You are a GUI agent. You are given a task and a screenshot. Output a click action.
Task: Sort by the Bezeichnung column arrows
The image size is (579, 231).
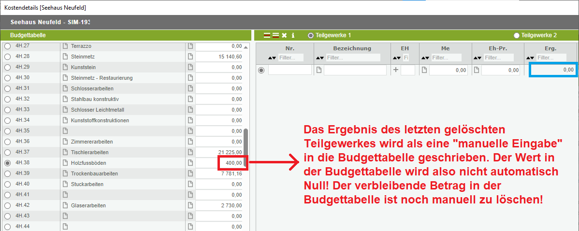[320, 58]
